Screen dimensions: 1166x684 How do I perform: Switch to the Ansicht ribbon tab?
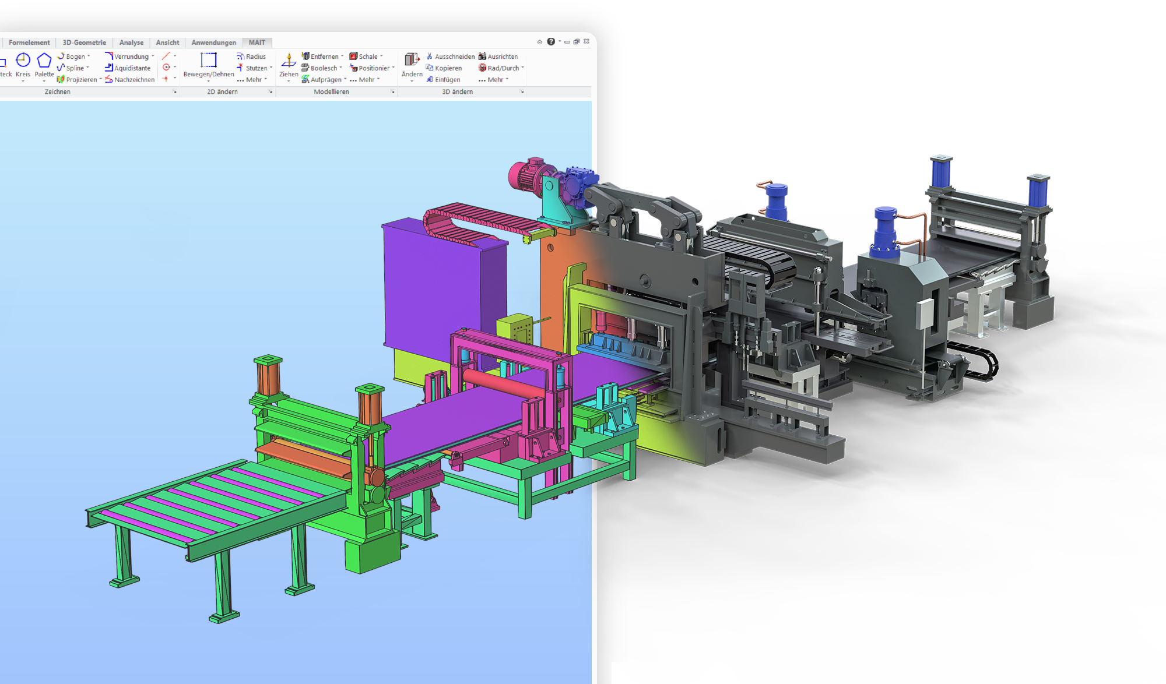[x=167, y=43]
